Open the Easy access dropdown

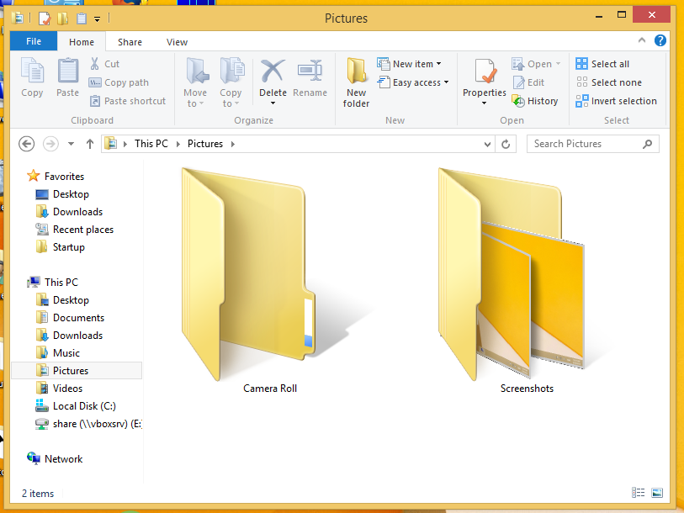tap(413, 82)
